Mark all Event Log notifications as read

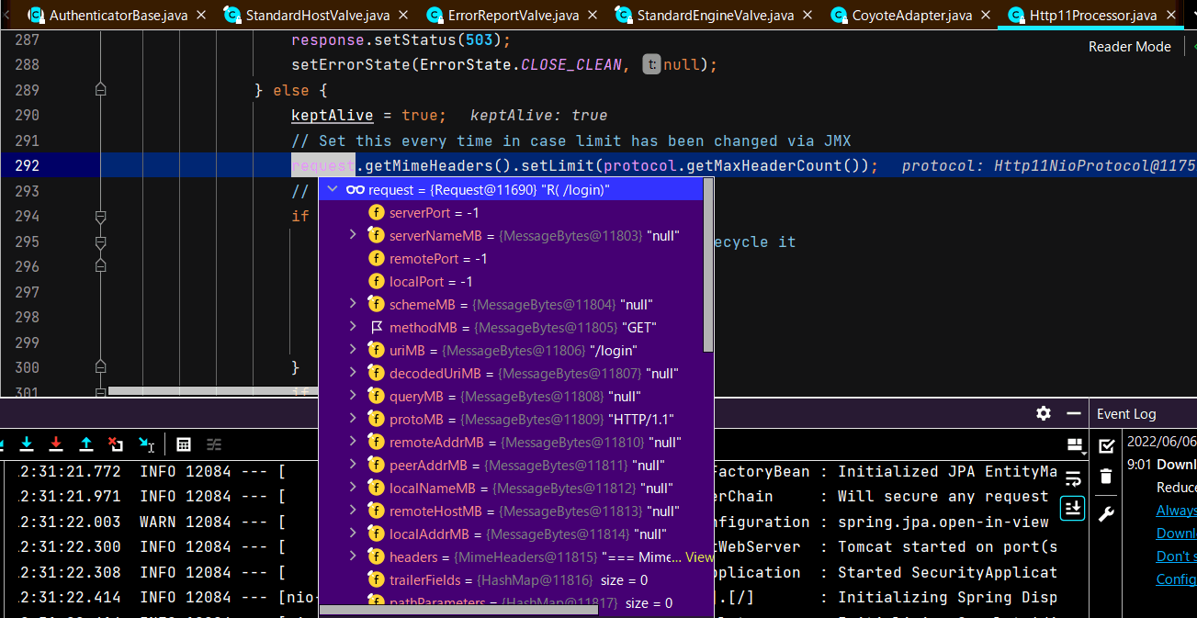pyautogui.click(x=1106, y=445)
